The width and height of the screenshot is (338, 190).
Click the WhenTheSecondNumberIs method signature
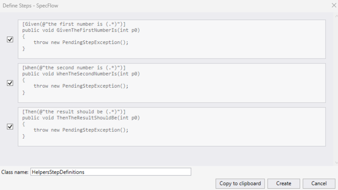click(x=81, y=74)
